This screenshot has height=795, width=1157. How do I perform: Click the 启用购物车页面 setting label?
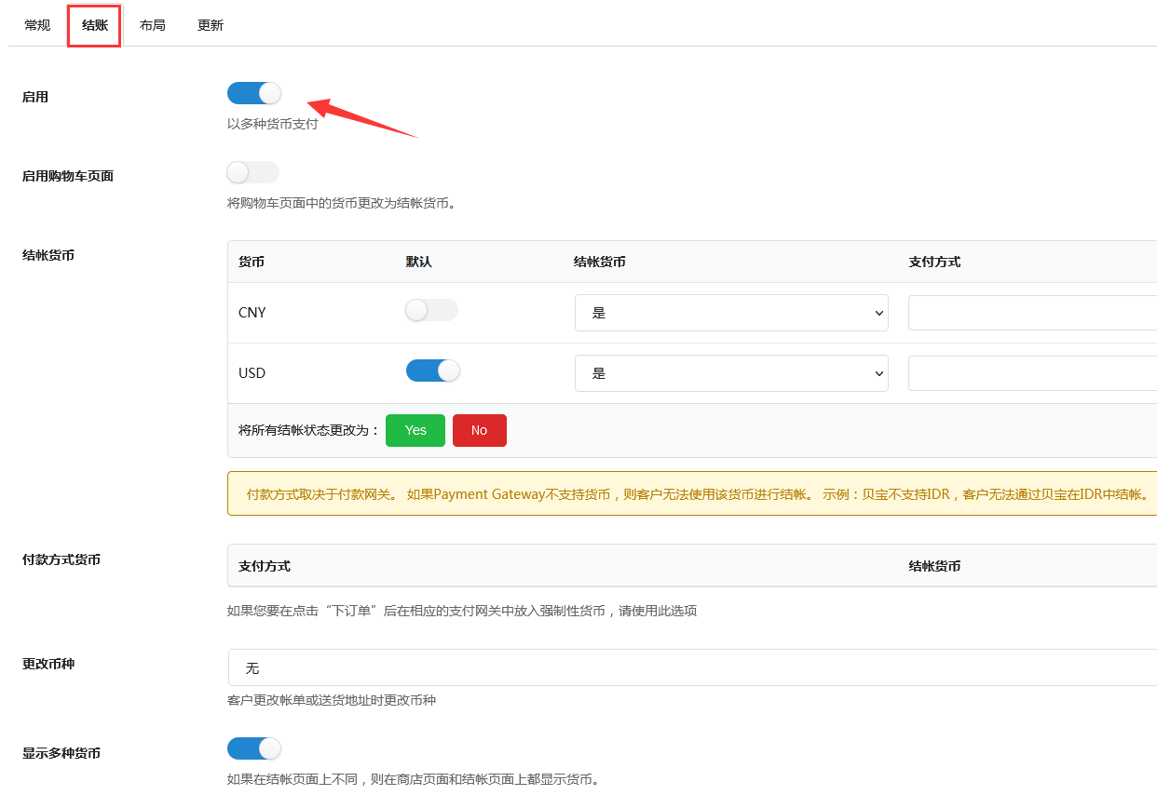(x=68, y=176)
